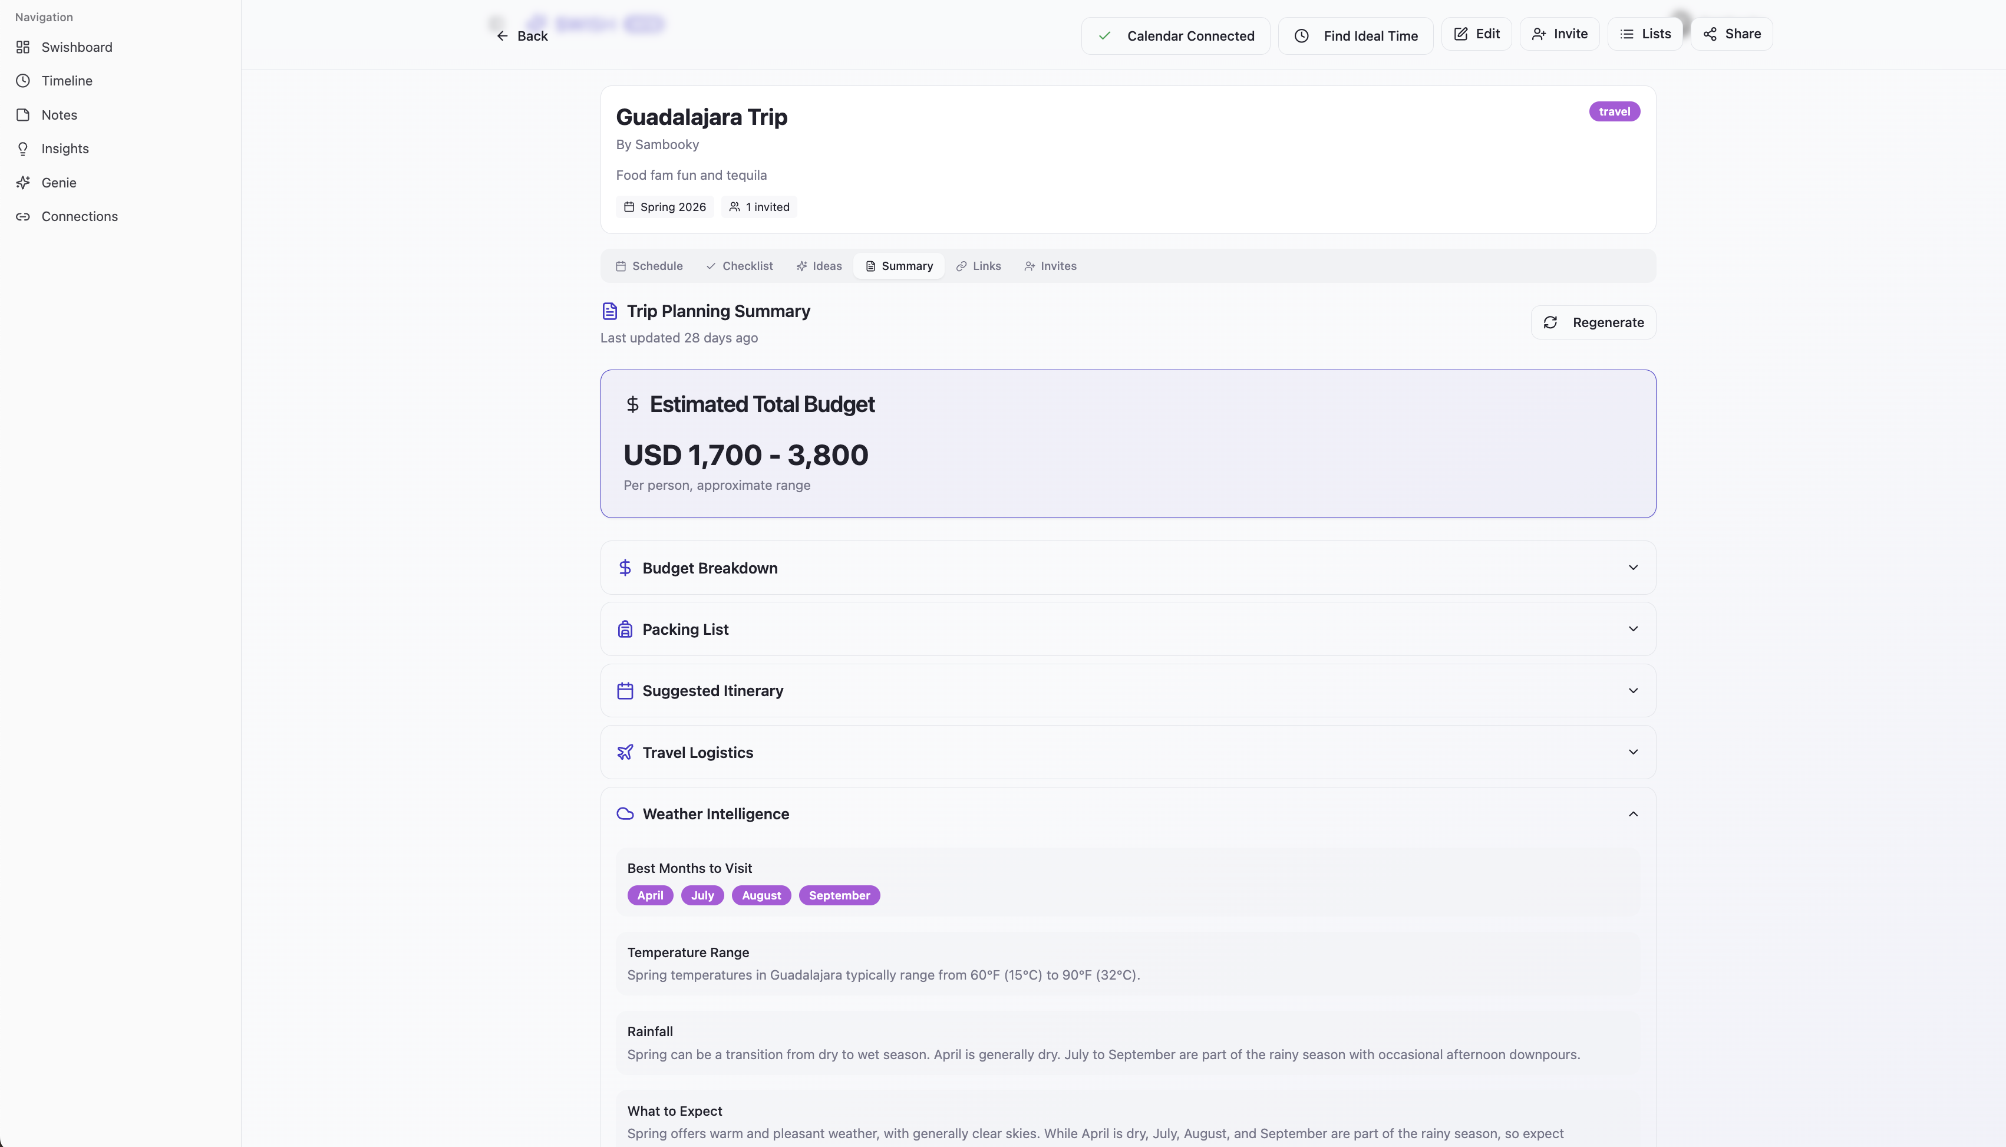Image resolution: width=2006 pixels, height=1147 pixels.
Task: Click the Insights lightbulb icon
Action: 23,149
